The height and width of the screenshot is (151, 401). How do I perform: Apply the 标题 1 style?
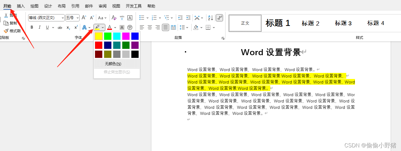(278, 23)
